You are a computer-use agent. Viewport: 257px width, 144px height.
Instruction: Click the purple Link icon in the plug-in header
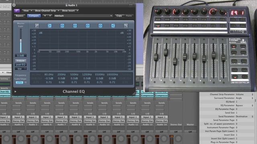17,11
